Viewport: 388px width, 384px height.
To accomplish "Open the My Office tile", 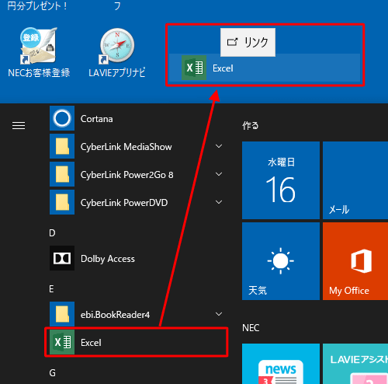I will 355,261.
